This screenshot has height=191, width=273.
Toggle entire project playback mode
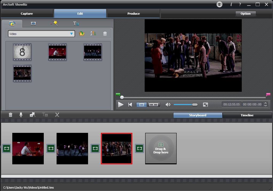pos(153,105)
